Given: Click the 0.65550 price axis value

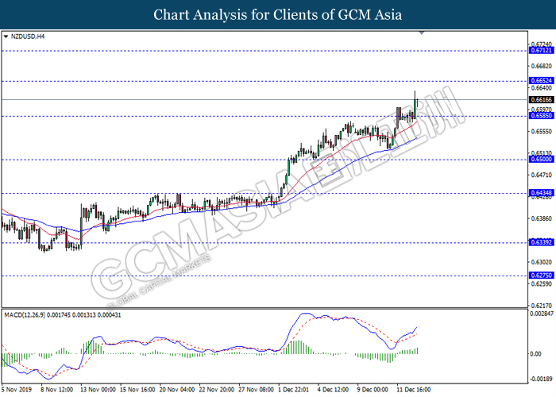Looking at the screenshot, I should [541, 131].
